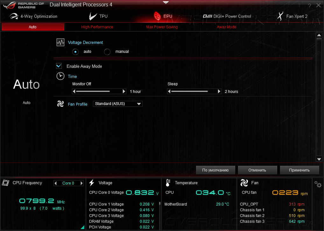Click Chassis fan 3 row
Screen dimensions: 324x231
272,221
